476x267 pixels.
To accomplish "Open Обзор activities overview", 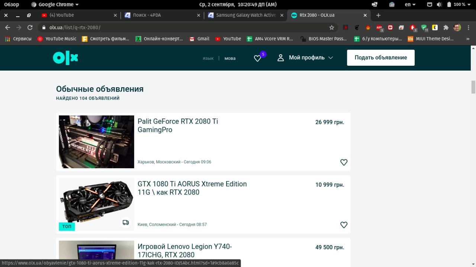I will (12, 4).
